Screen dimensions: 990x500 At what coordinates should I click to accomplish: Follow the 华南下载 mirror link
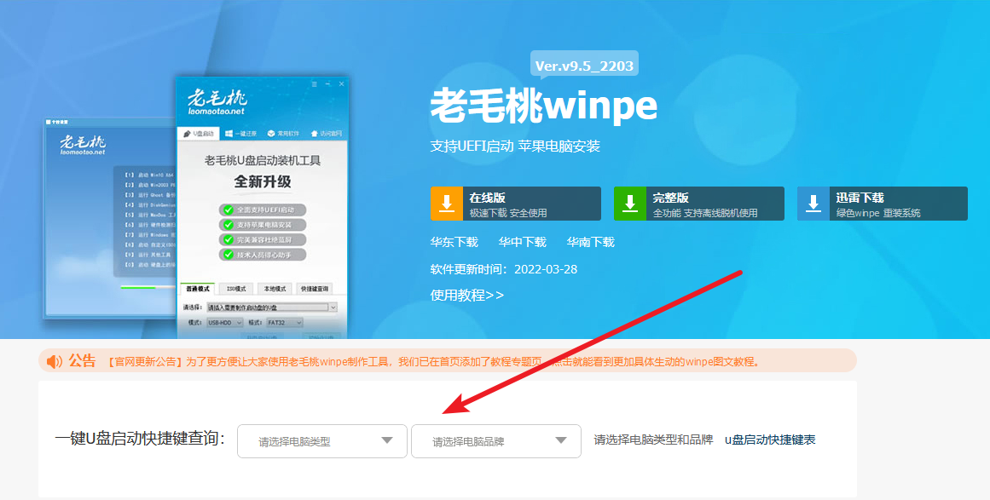[590, 242]
